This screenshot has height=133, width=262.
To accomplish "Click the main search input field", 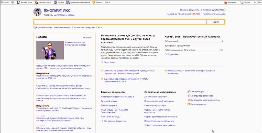I will pos(120,22).
